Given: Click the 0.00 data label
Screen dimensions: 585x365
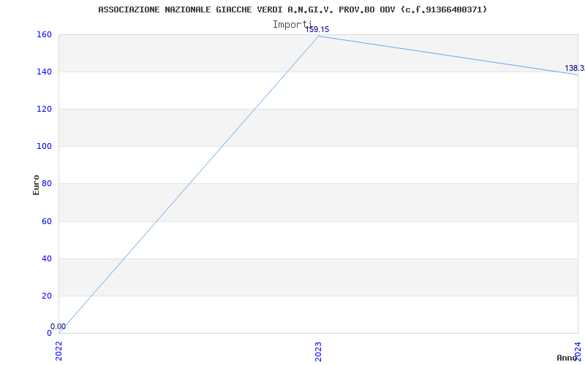Looking at the screenshot, I should 58,326.
